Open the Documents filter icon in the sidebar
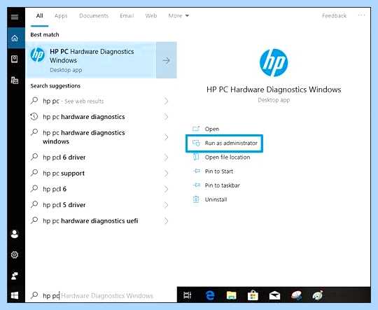 click(15, 80)
